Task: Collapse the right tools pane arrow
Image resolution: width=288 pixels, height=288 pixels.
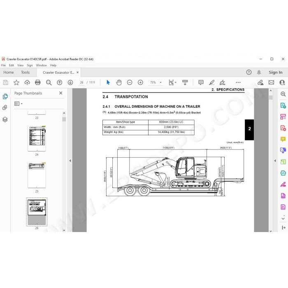Action: pos(275,161)
